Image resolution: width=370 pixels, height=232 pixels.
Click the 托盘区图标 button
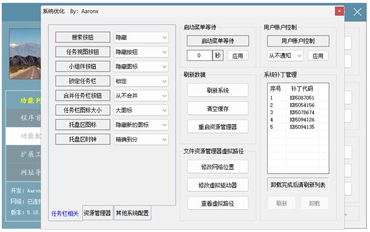pyautogui.click(x=82, y=125)
